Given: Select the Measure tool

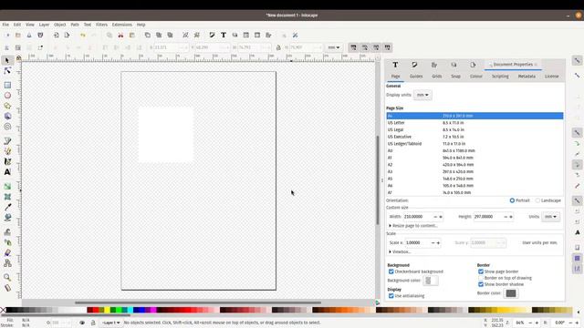Looking at the screenshot, I should click(7, 288).
